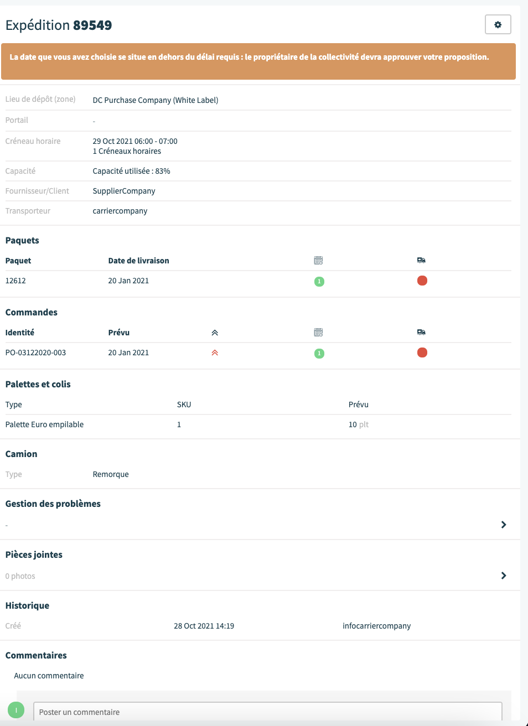Image resolution: width=528 pixels, height=726 pixels.
Task: Focus the Poster un commentaire field
Action: click(268, 712)
